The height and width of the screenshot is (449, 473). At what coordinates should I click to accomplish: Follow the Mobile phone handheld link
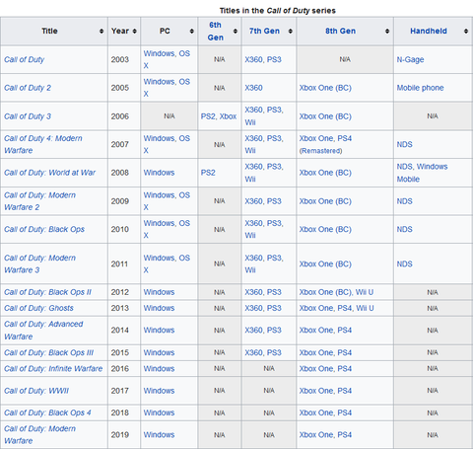pyautogui.click(x=420, y=88)
